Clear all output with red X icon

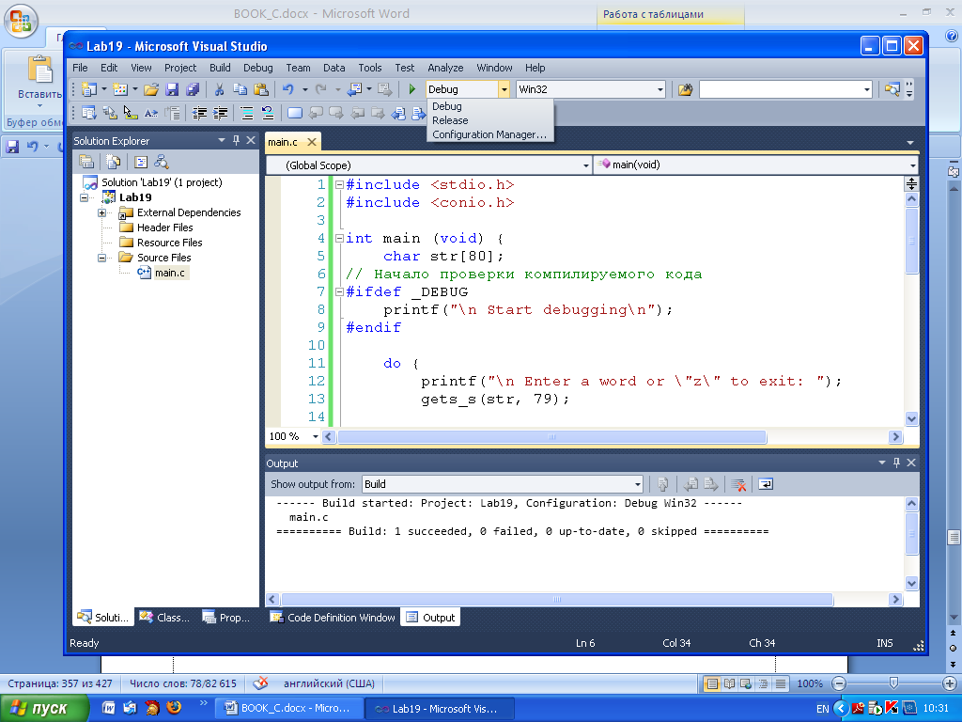(x=738, y=484)
